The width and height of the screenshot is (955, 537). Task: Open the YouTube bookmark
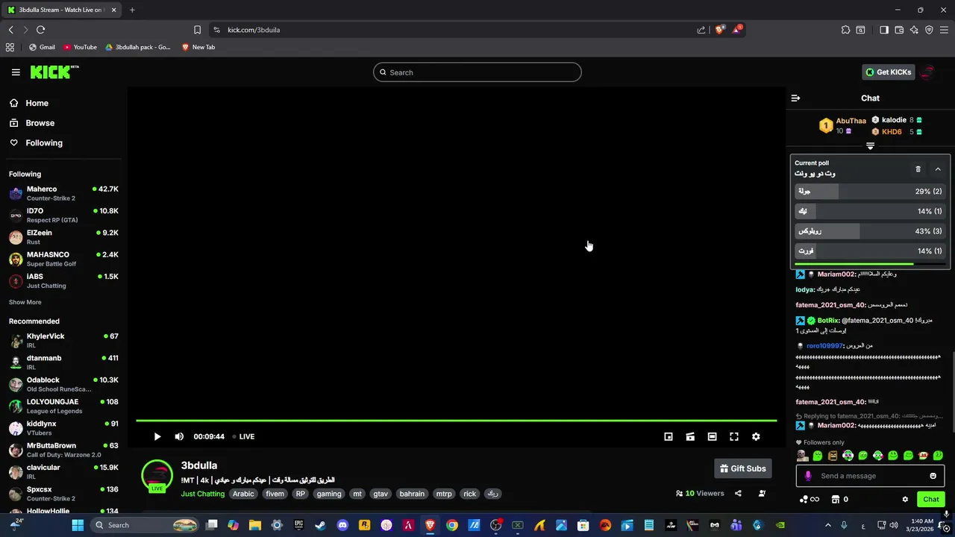tap(80, 47)
